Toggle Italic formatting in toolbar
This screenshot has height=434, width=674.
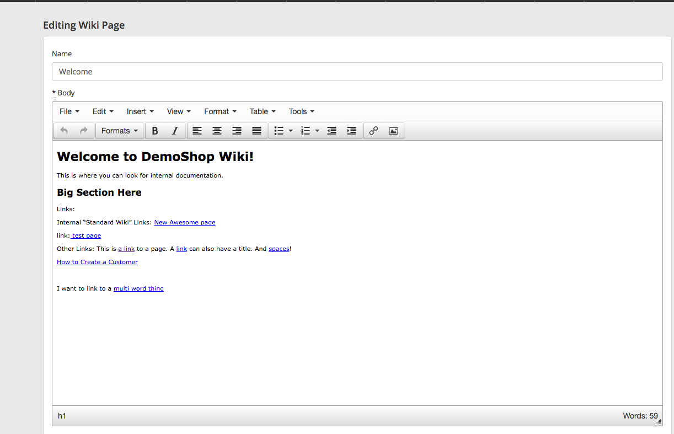tap(175, 131)
